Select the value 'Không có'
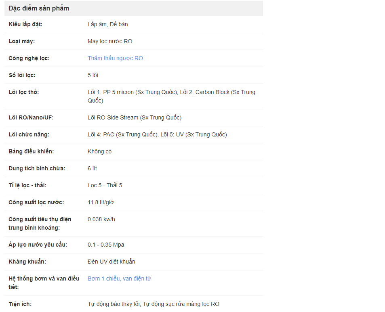 click(99, 152)
